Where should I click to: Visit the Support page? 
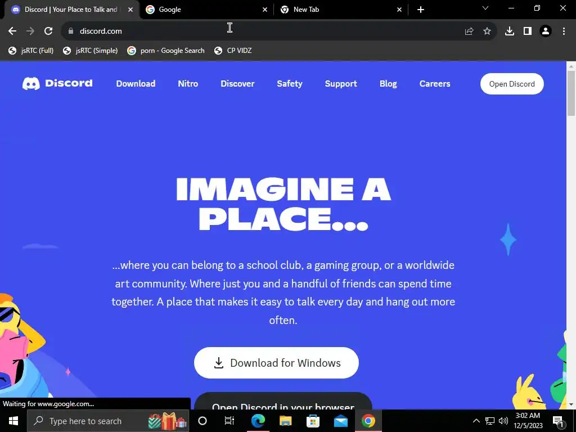click(341, 84)
